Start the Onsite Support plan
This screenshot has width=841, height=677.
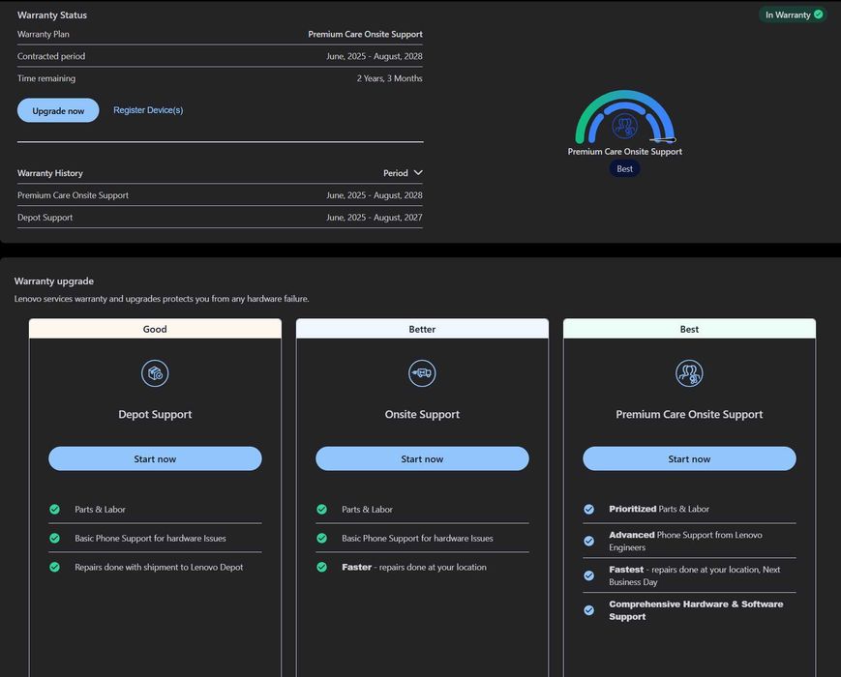pos(422,458)
